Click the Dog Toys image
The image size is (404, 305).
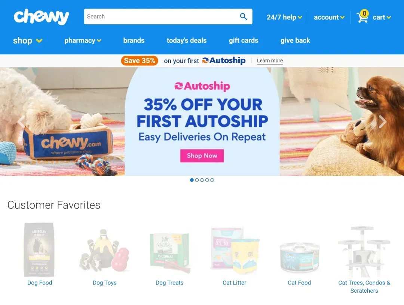[x=104, y=250]
